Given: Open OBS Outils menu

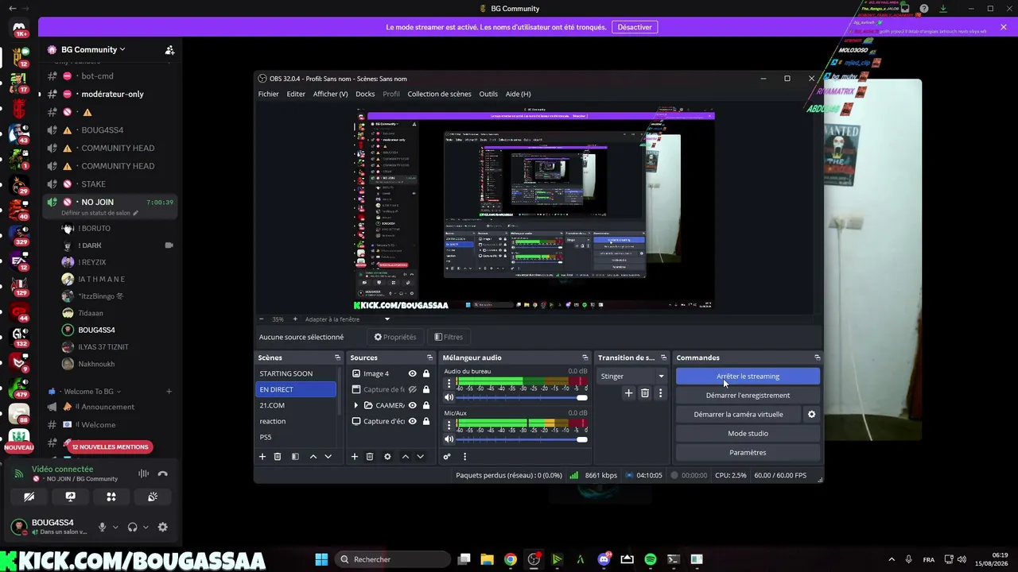Looking at the screenshot, I should click(x=488, y=94).
